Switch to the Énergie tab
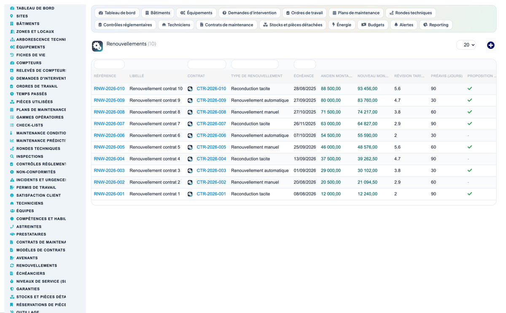Viewport: 506px width, 313px height. (342, 25)
